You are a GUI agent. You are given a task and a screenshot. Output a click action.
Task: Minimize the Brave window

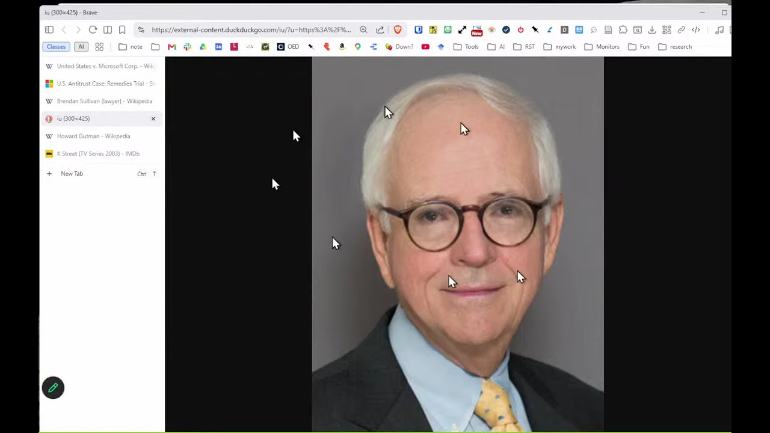click(x=702, y=13)
